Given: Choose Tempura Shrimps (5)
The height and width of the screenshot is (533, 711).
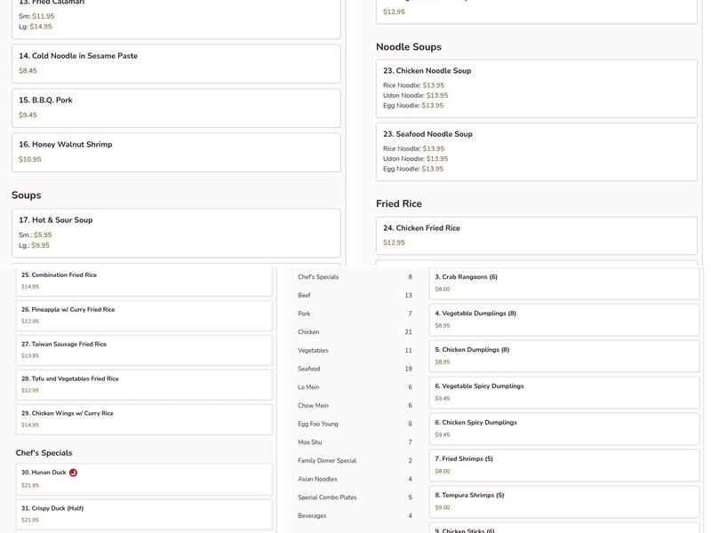Looking at the screenshot, I should click(564, 501).
